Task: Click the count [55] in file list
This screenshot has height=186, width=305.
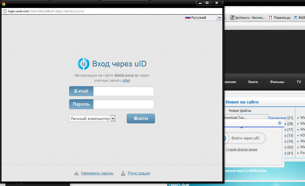Action: [290, 147]
